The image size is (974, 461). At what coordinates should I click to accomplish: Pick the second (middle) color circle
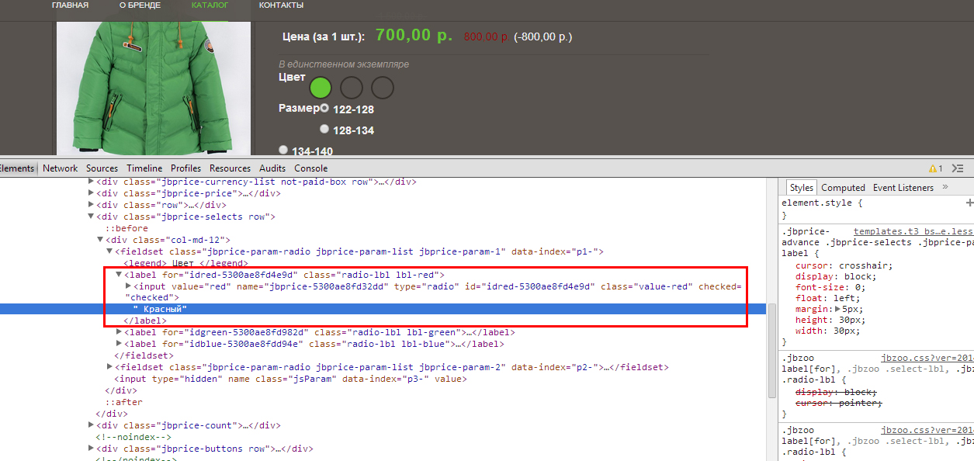tap(352, 88)
